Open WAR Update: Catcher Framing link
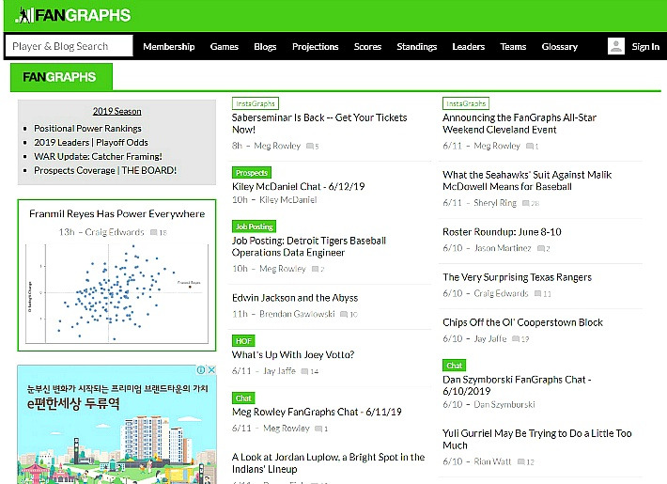 (x=98, y=157)
